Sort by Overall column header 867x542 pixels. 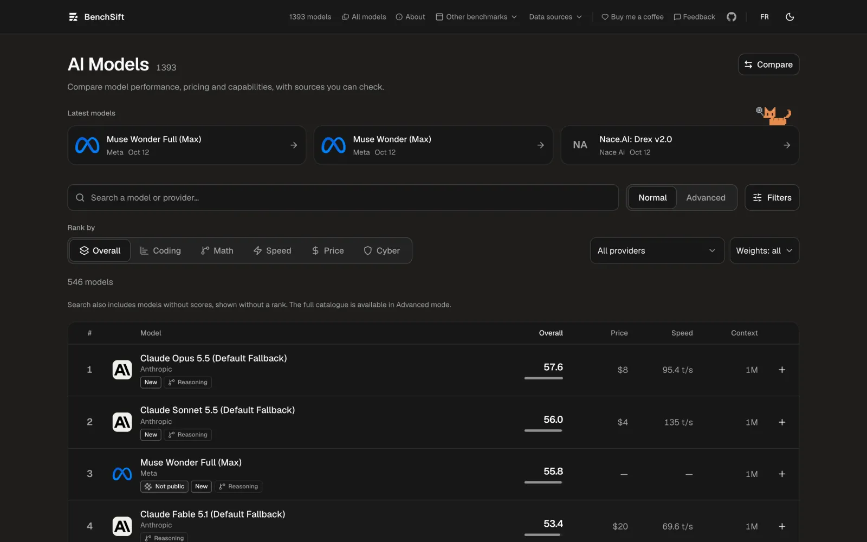coord(551,333)
